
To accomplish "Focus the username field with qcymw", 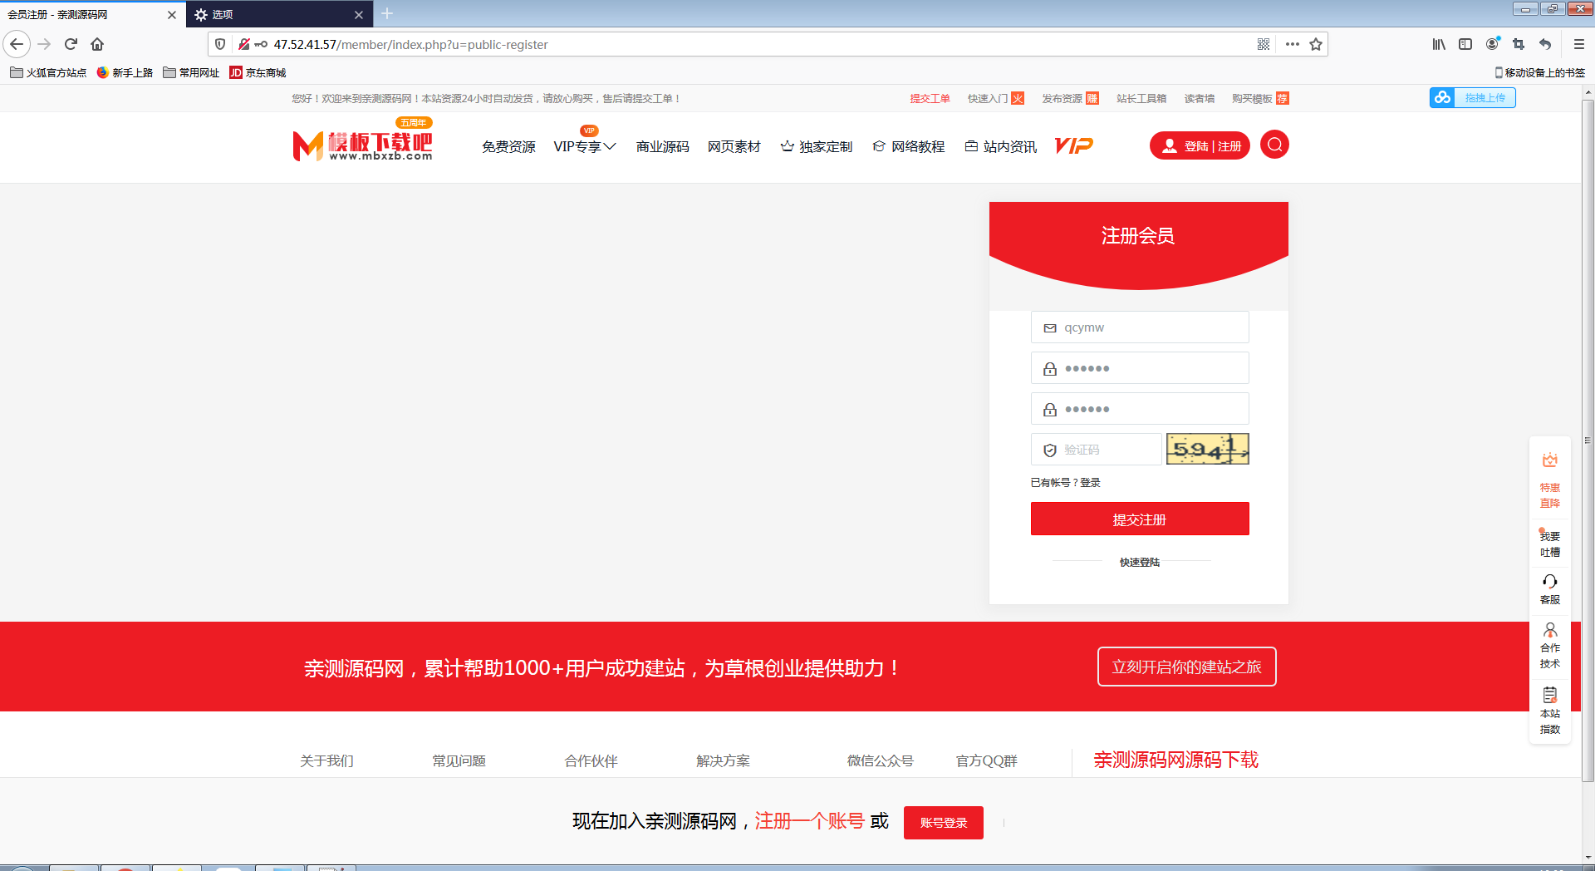I will click(1140, 327).
